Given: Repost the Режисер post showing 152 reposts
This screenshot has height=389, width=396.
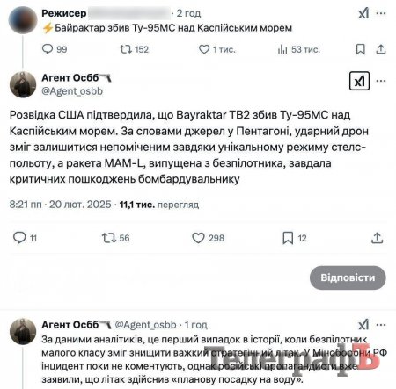Looking at the screenshot, I should (x=126, y=49).
